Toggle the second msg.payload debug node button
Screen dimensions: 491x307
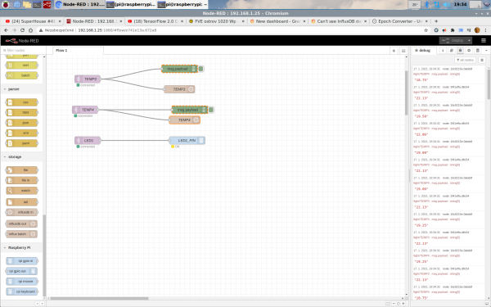point(211,110)
